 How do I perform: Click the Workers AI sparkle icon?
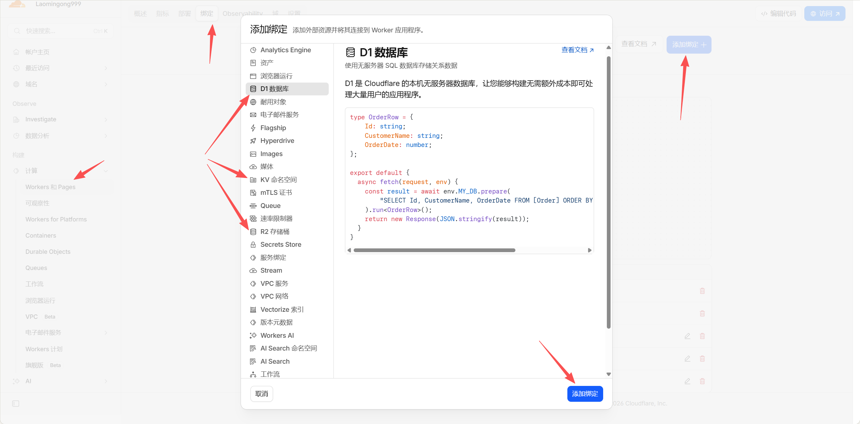point(253,336)
